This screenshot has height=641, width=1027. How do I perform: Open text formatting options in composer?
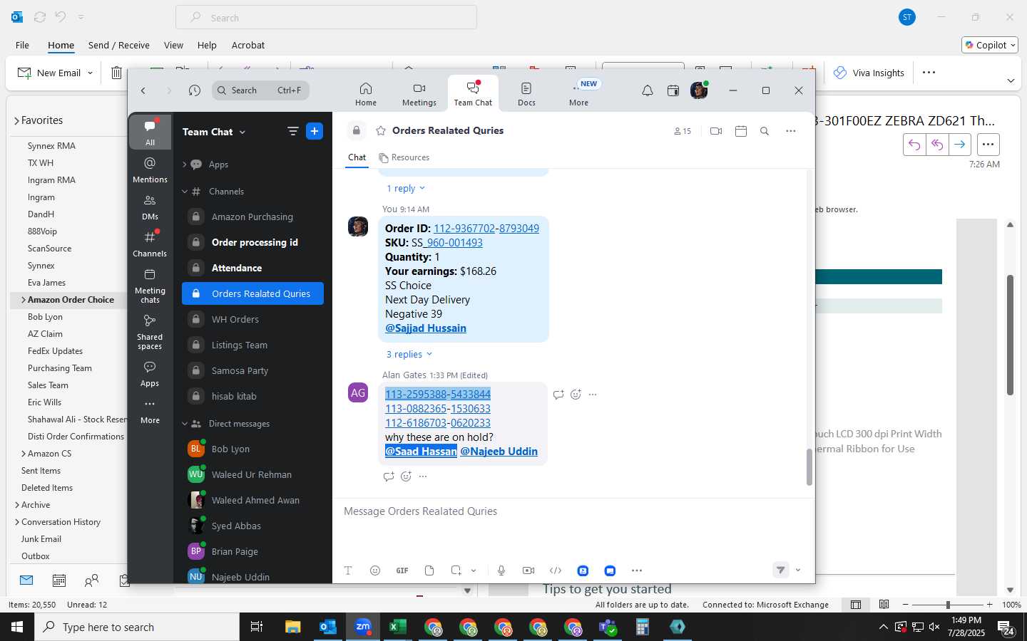click(348, 570)
